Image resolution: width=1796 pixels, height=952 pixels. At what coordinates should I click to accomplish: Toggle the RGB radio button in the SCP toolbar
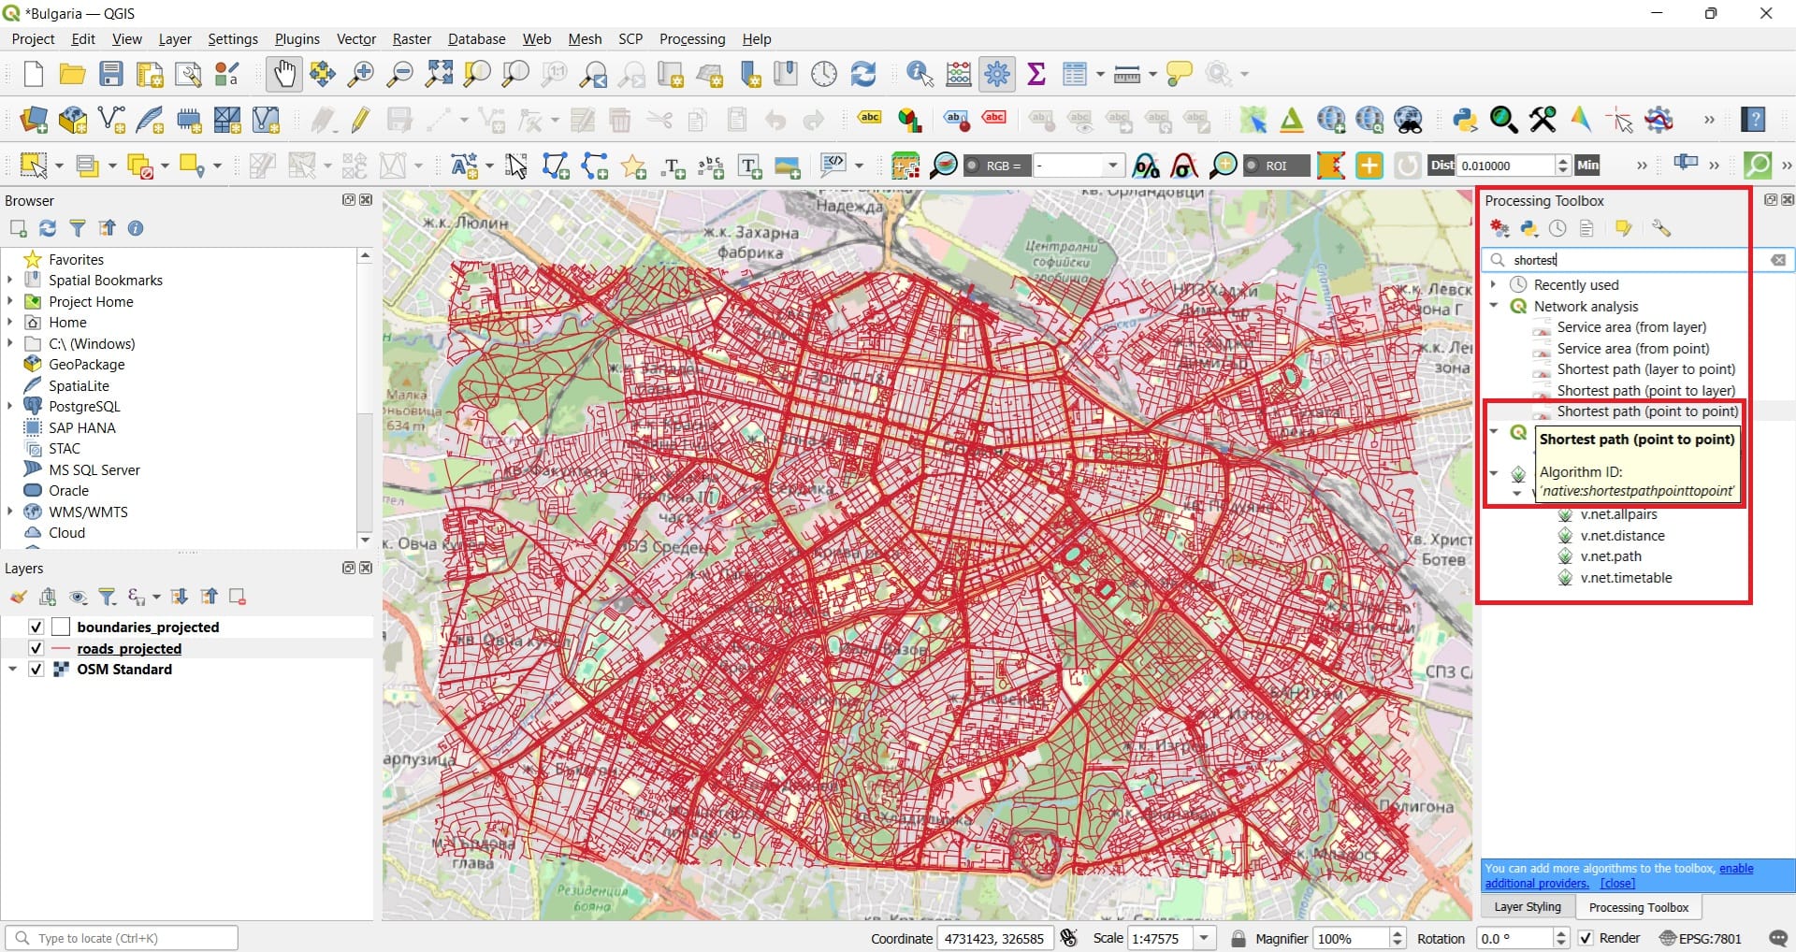(x=972, y=166)
